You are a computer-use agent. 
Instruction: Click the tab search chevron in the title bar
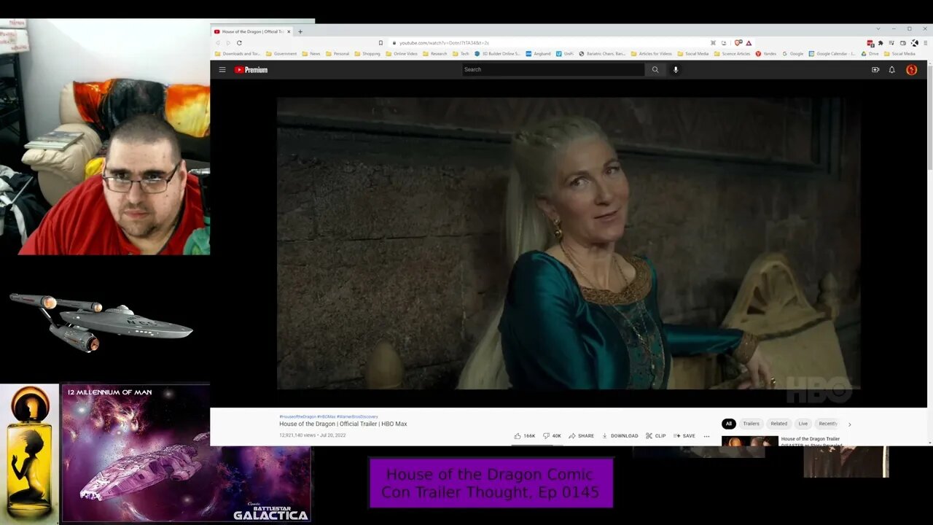click(878, 29)
